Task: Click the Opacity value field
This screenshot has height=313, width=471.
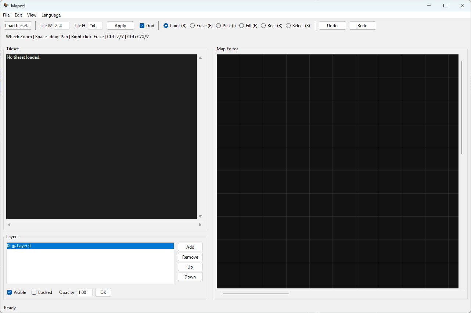Action: tap(85, 292)
